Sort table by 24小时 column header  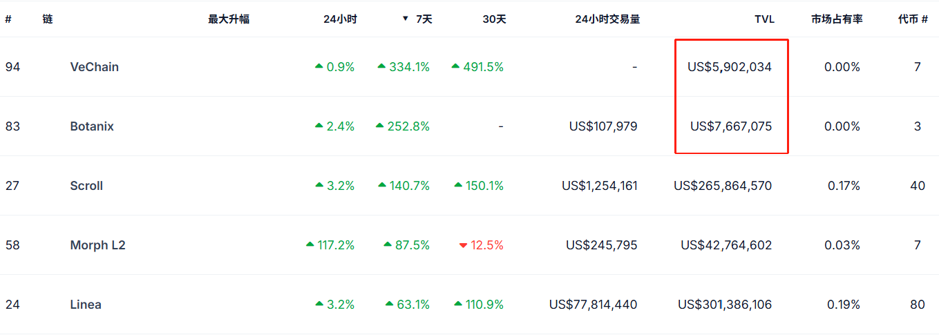point(340,19)
